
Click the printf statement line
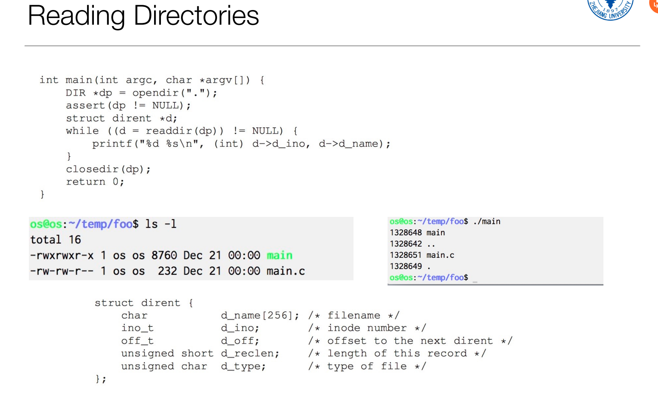pyautogui.click(x=241, y=144)
